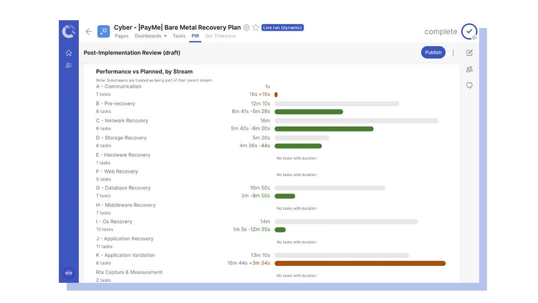
Task: Click the blue runbook type icon
Action: tap(103, 31)
